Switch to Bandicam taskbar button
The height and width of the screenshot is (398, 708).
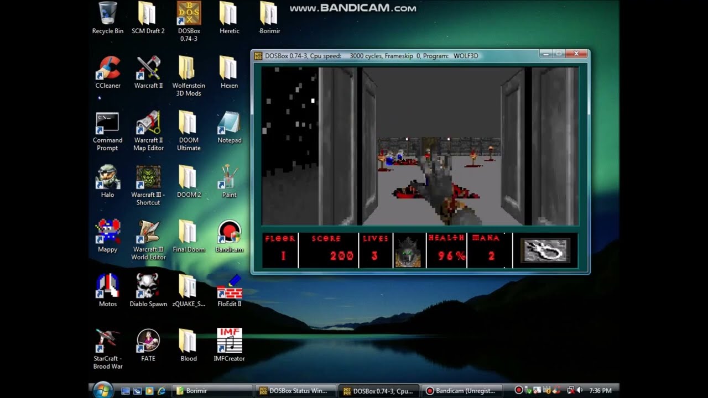click(x=462, y=391)
